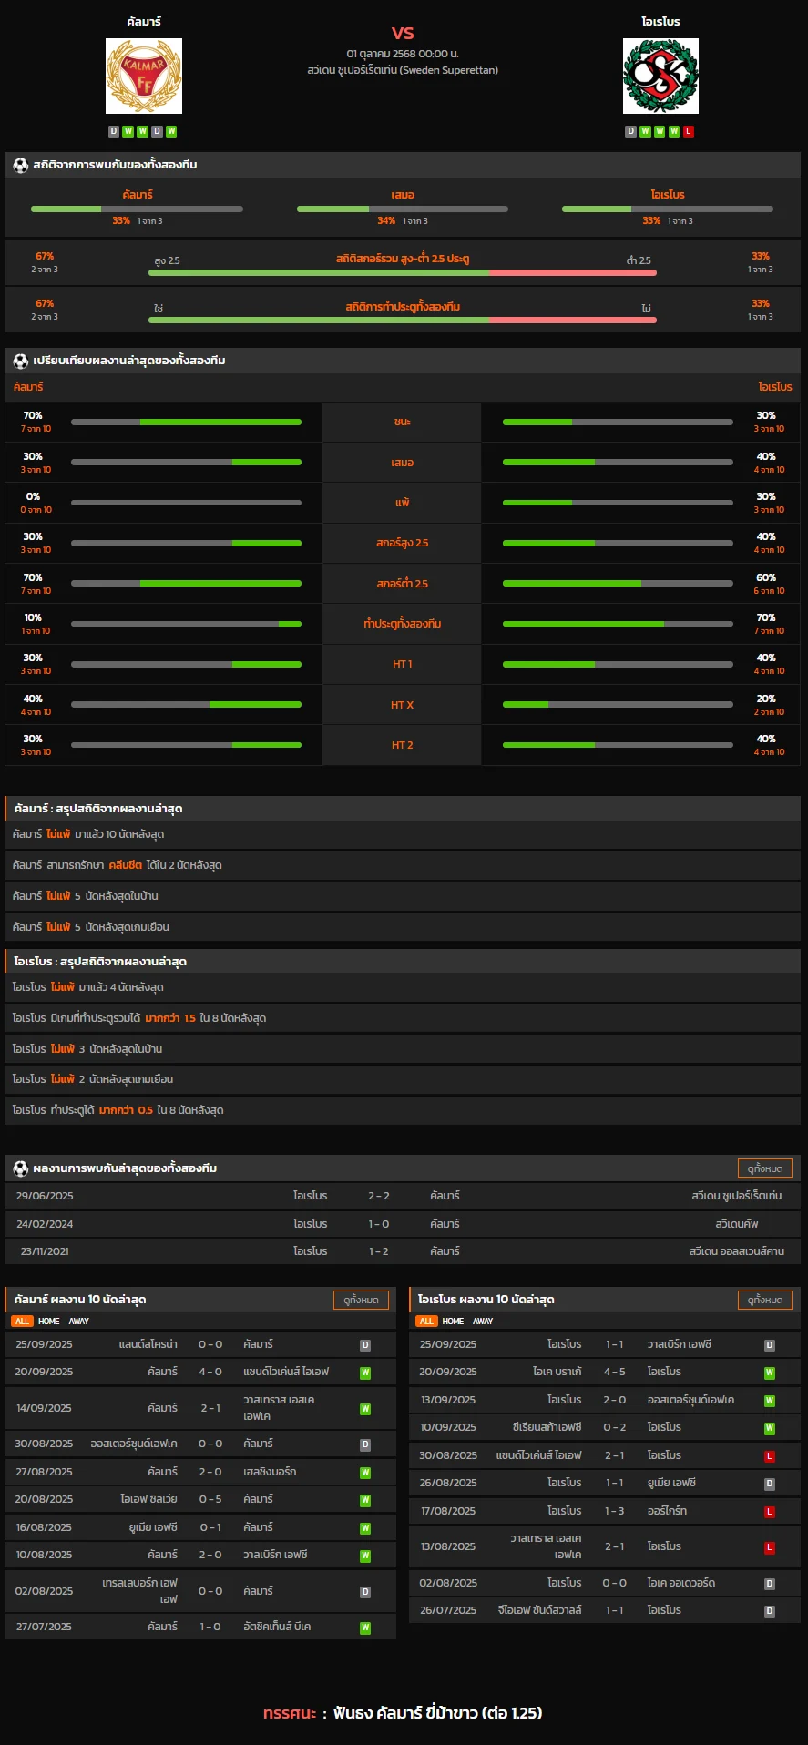Open the 29/06/2025 head-to-head match 2-2 row
The width and height of the screenshot is (808, 1745).
403,1196
